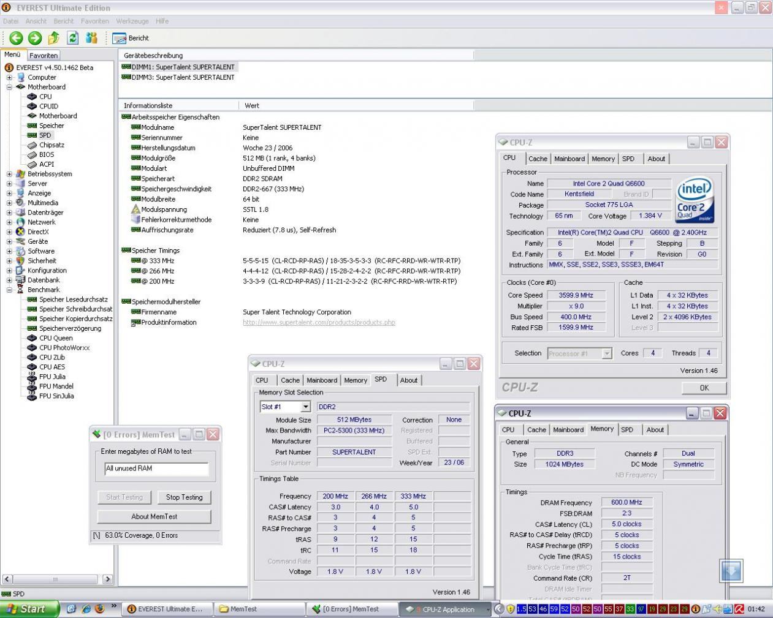Select the Speicher tree item

51,126
